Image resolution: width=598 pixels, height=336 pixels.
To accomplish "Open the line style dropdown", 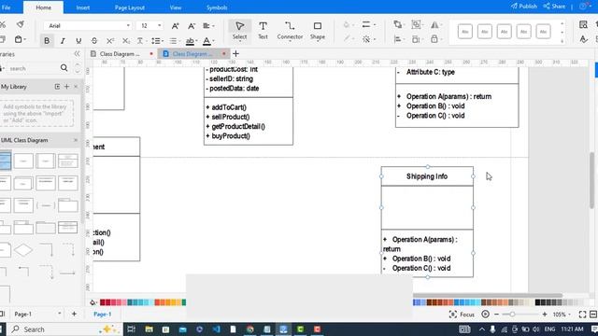I will pos(368,25).
